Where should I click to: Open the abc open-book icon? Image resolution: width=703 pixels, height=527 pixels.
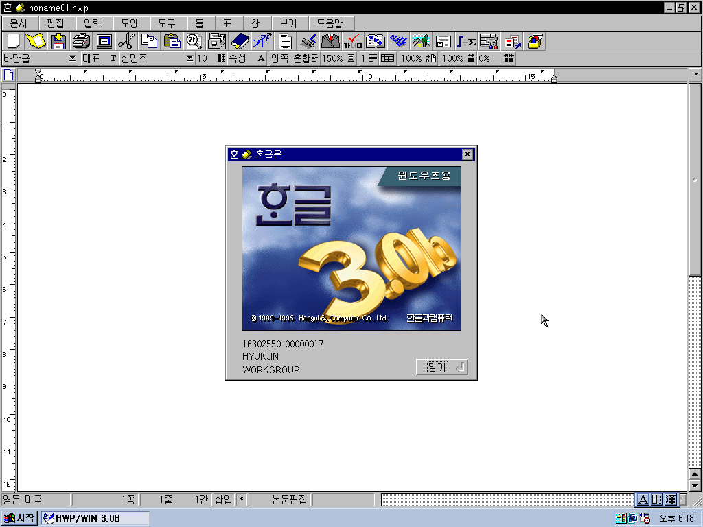[376, 41]
